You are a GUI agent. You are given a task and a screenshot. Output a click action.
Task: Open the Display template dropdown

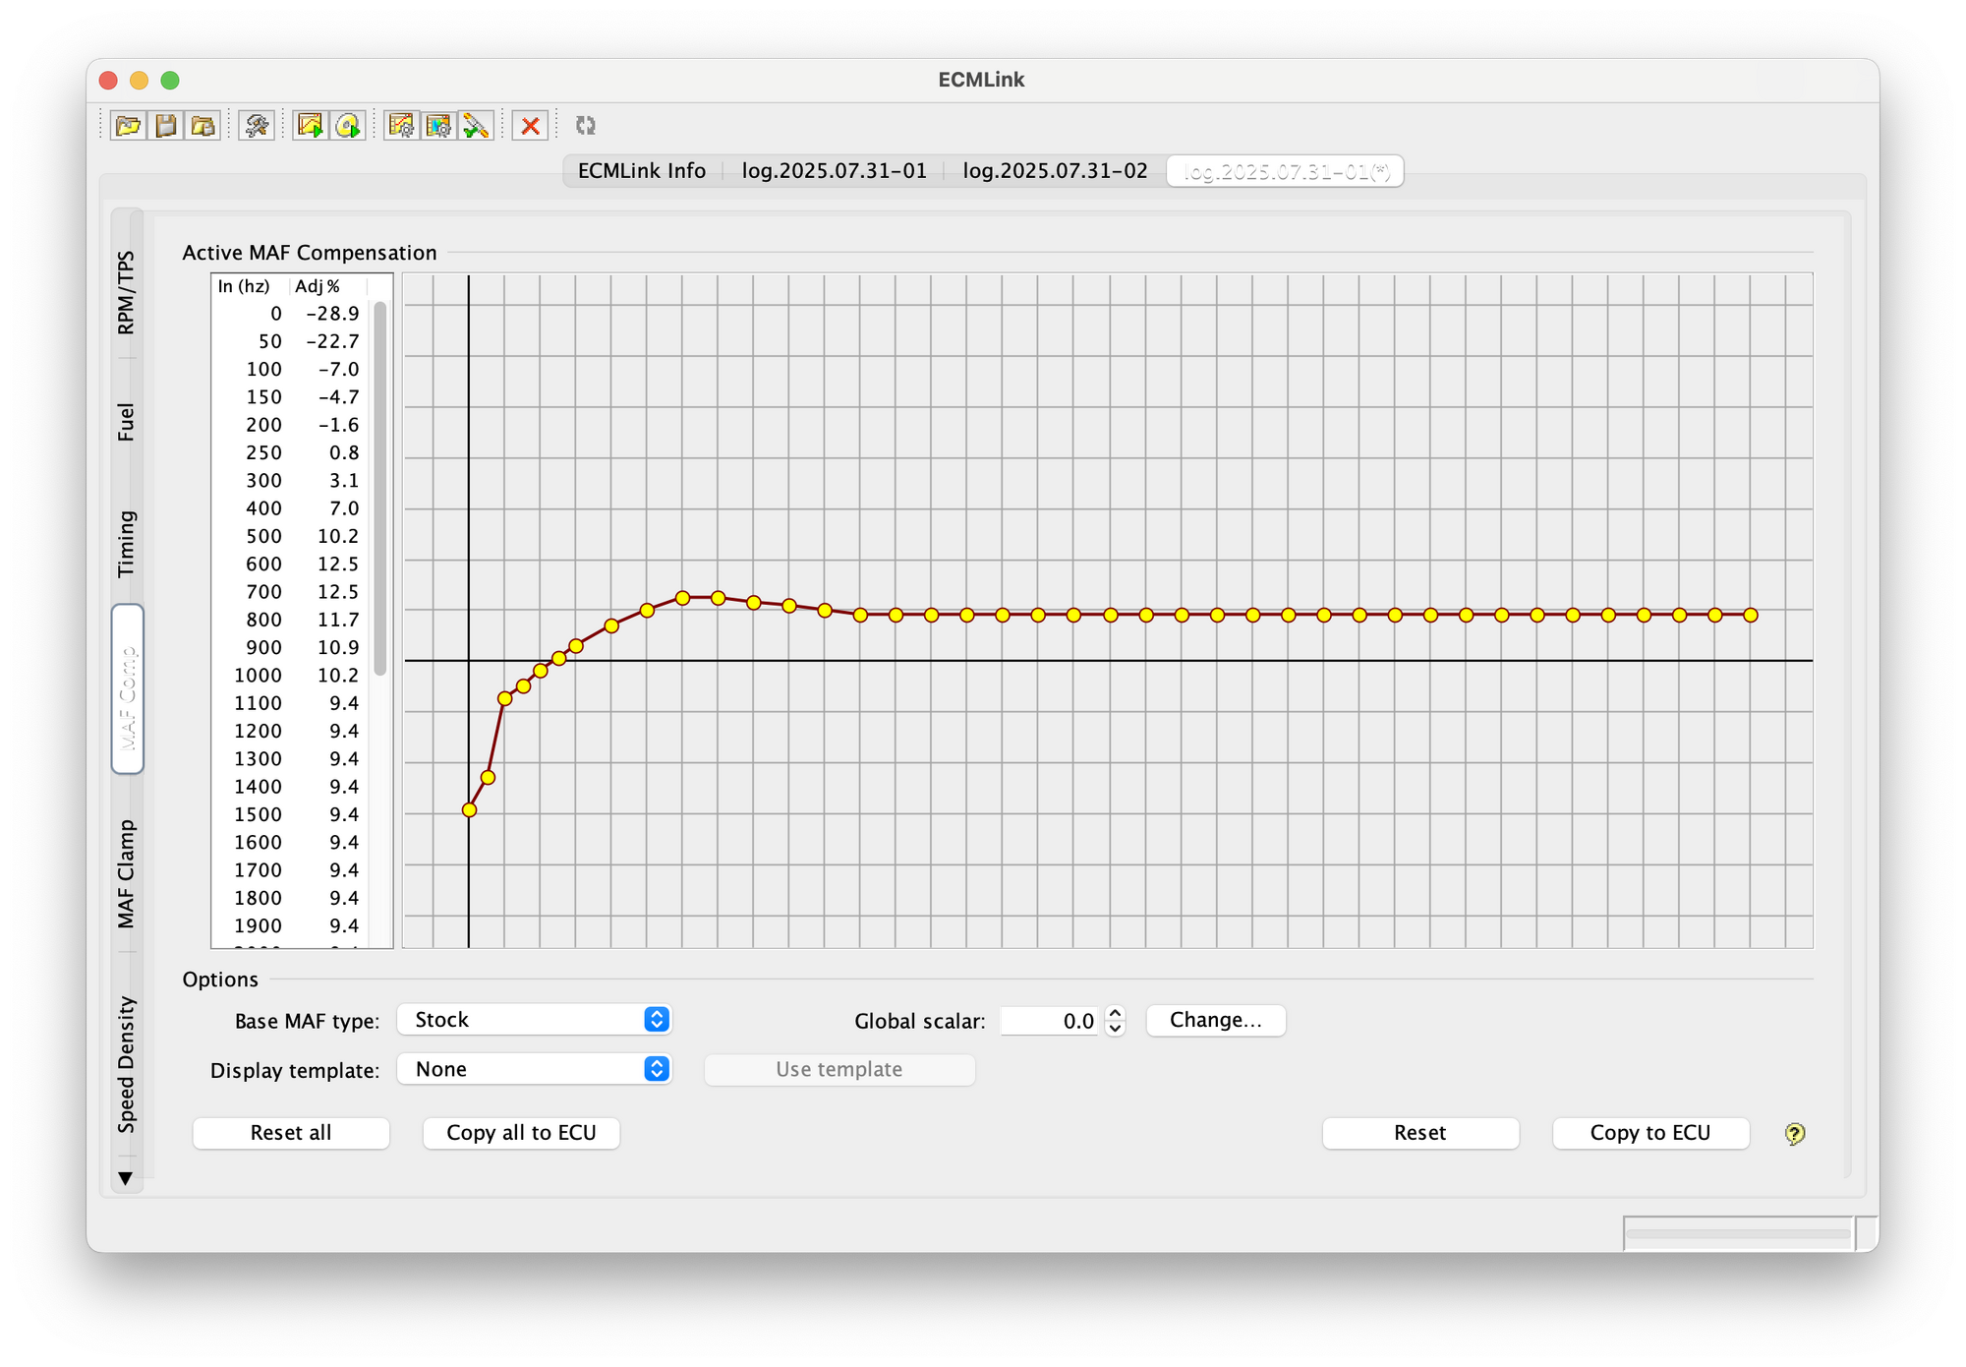[x=534, y=1069]
